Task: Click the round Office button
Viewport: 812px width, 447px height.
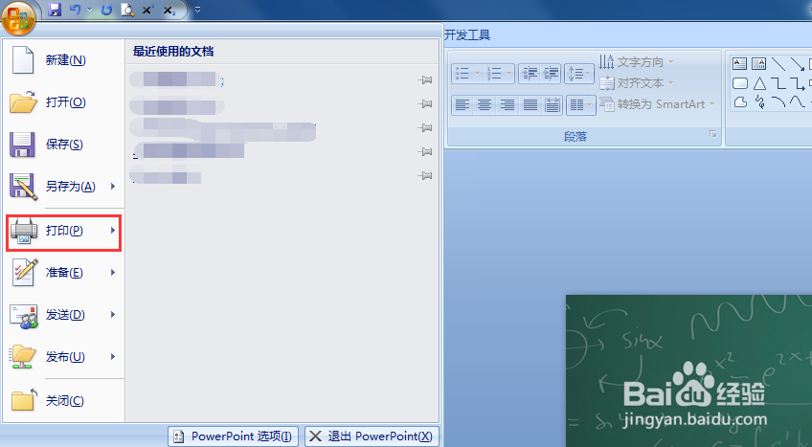Action: pyautogui.click(x=18, y=17)
